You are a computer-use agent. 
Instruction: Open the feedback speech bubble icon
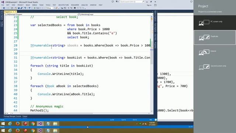(112, 1)
